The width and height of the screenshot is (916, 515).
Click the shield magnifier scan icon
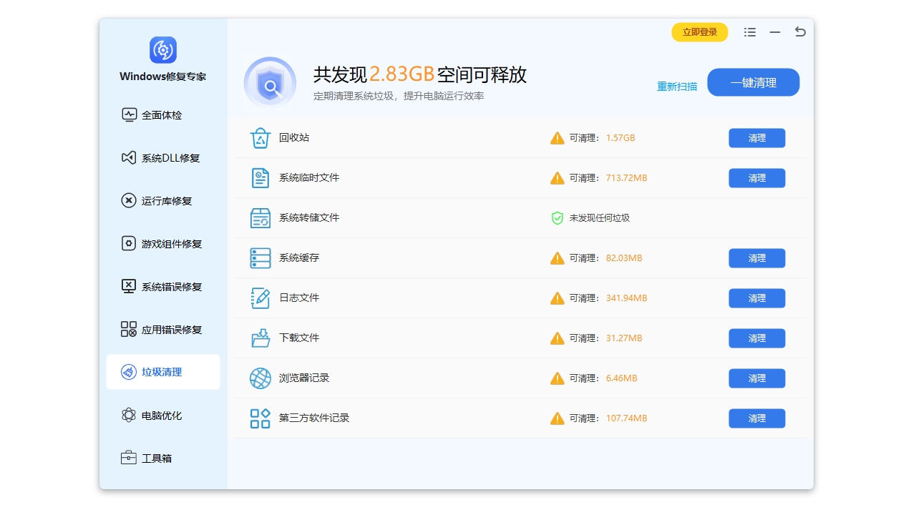coord(271,83)
